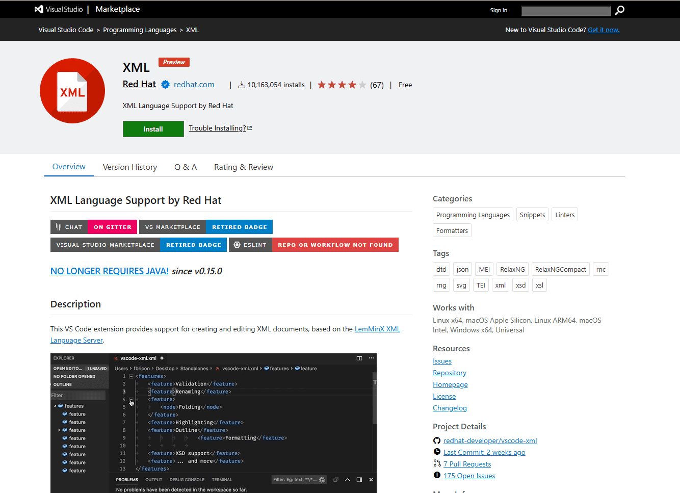680x493 pixels.
Task: Open Last Commit: 2 weeks ago link
Action: tap(484, 452)
